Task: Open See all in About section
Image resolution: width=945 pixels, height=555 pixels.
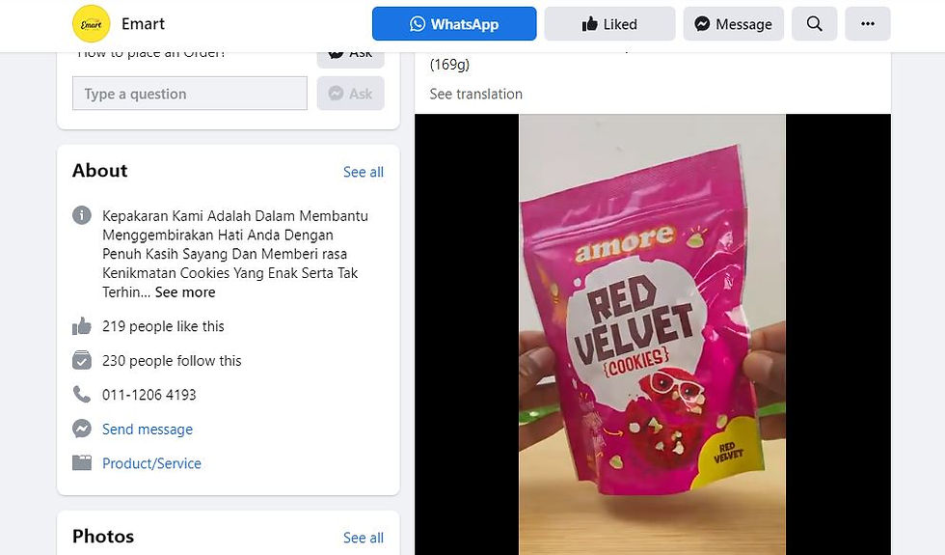Action: point(363,172)
